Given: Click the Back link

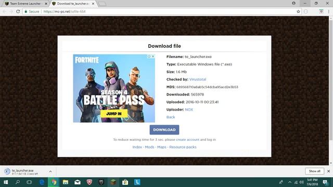Looking at the screenshot, I should coord(171,117).
